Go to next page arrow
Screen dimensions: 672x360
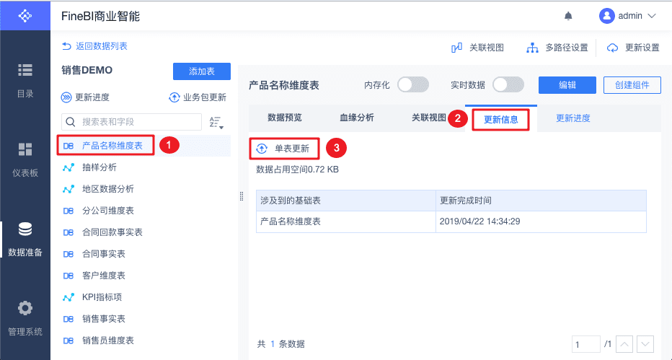click(x=646, y=345)
